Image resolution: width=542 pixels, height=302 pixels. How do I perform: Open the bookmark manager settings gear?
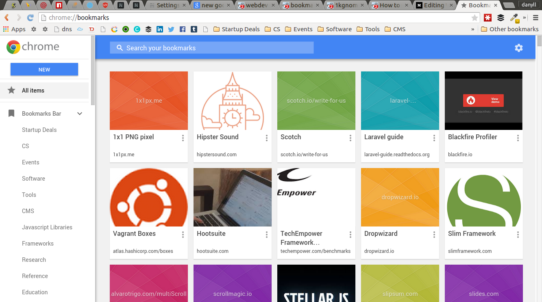[x=518, y=48]
